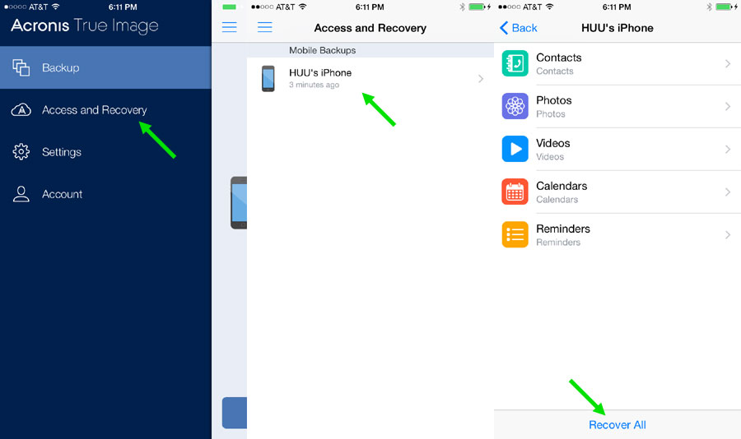The height and width of the screenshot is (439, 741).
Task: Open Account in the sidebar
Action: click(105, 194)
